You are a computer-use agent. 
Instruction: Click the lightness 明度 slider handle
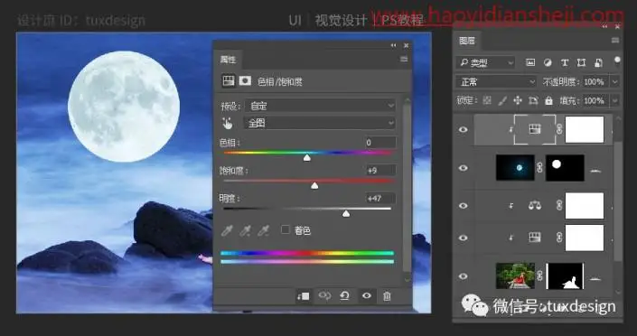[x=346, y=213]
